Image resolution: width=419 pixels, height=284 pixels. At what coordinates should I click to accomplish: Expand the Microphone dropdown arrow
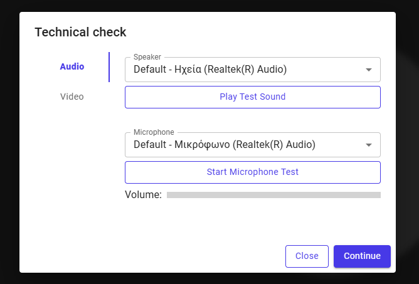click(x=369, y=145)
